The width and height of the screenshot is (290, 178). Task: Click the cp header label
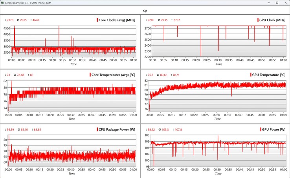145,11
